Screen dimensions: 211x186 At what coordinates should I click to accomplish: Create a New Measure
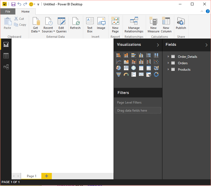pyautogui.click(x=153, y=25)
